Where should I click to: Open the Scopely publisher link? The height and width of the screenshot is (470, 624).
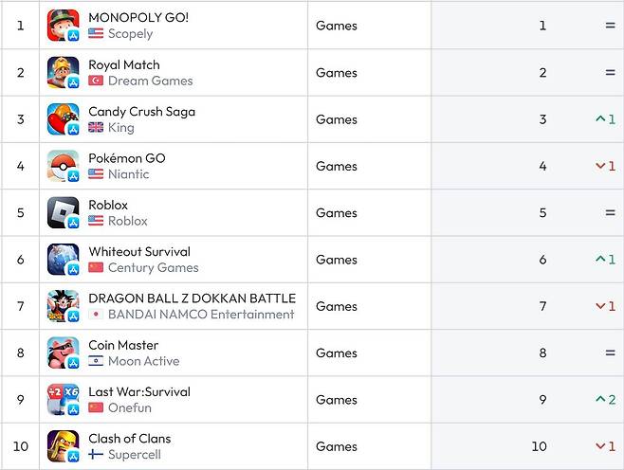click(x=130, y=34)
